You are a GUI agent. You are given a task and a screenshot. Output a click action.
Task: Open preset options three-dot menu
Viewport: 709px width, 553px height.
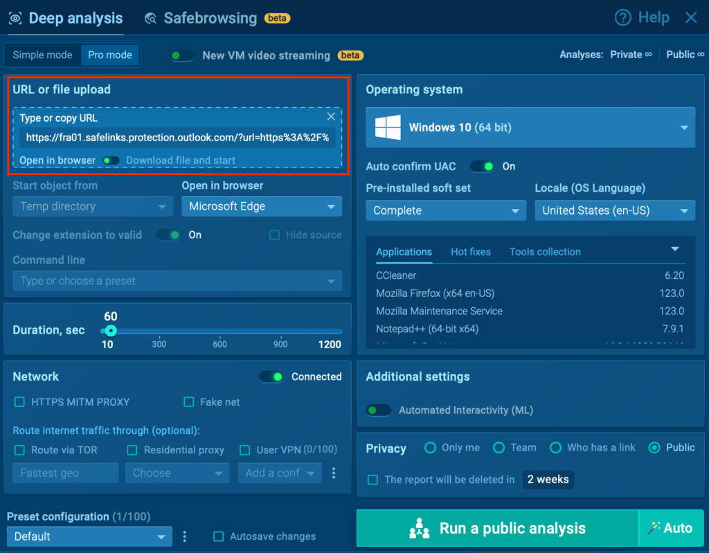pyautogui.click(x=185, y=536)
